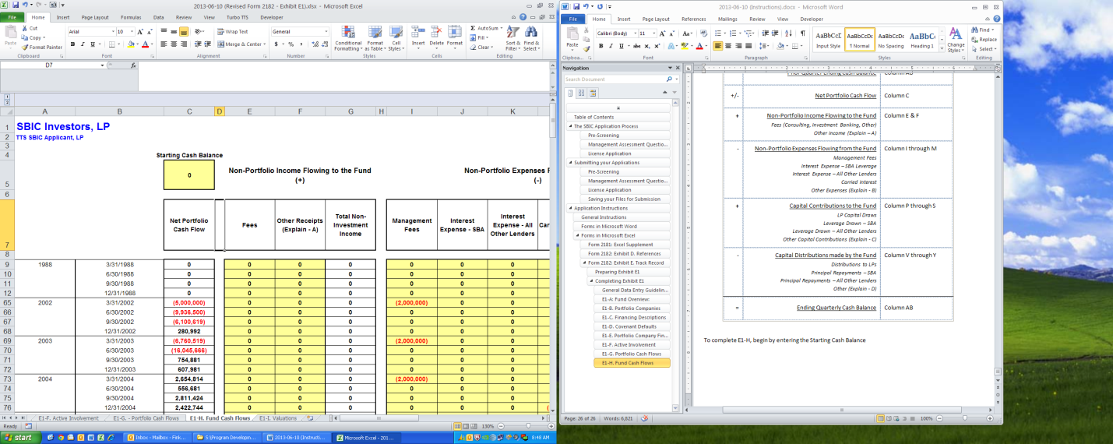Click Format as Table in Excel
This screenshot has height=444, width=1113.
375,39
